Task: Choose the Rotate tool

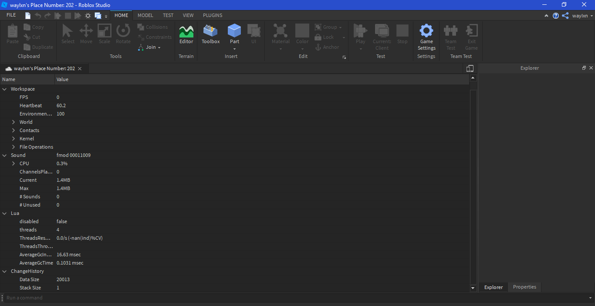Action: 123,34
